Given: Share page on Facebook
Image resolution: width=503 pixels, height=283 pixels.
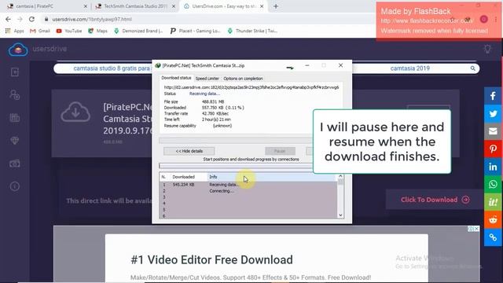Looking at the screenshot, I should [x=493, y=96].
